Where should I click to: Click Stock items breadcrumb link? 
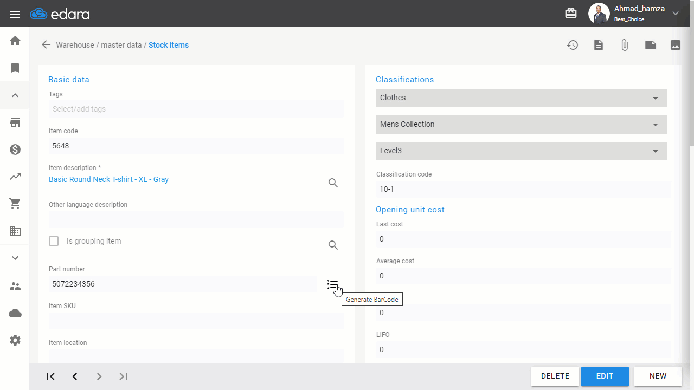[x=169, y=45]
